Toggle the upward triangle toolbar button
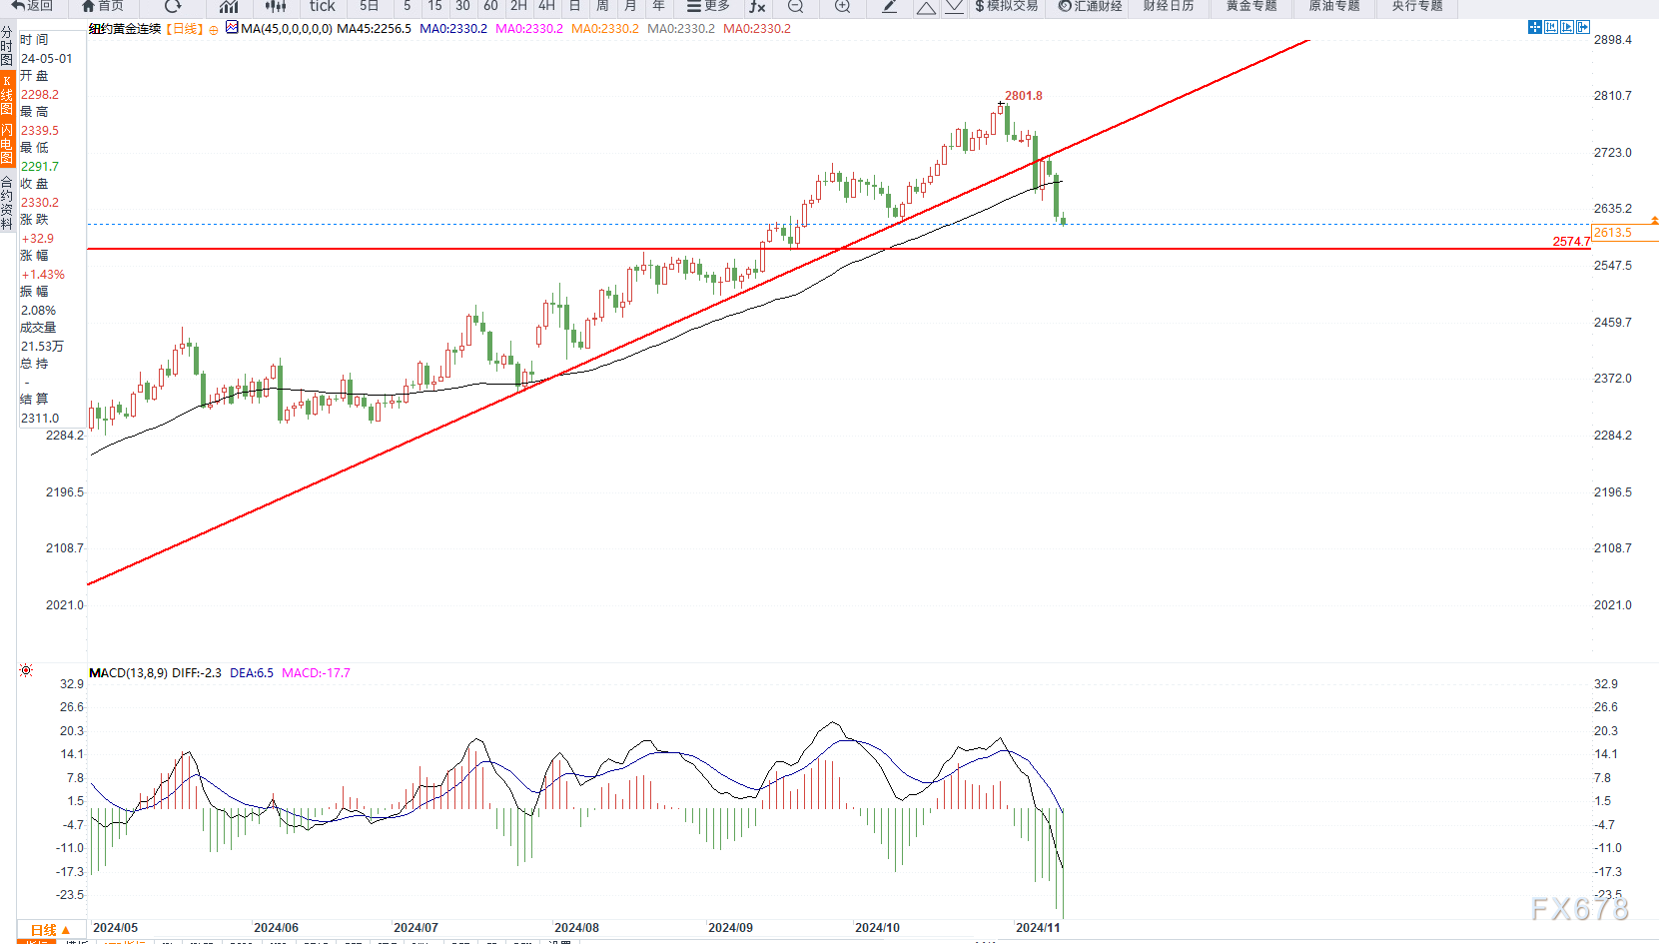Screen dimensions: 1659x944 pos(926,7)
